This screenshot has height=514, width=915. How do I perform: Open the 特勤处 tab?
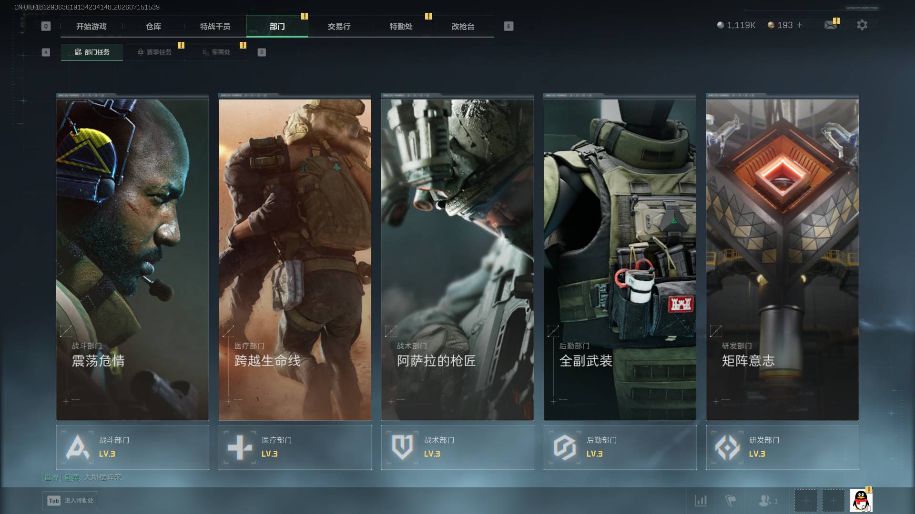(401, 26)
